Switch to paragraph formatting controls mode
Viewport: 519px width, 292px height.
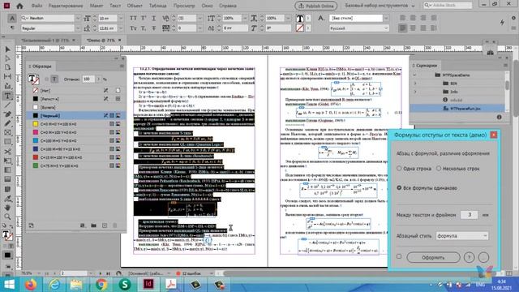click(x=12, y=28)
